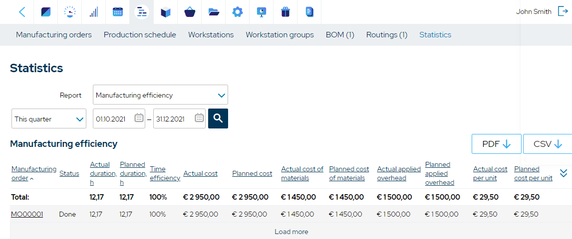Open the stock box icon
Image resolution: width=572 pixels, height=239 pixels.
pyautogui.click(x=166, y=12)
